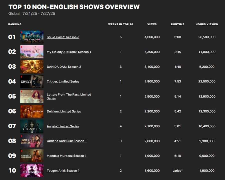Open the Under a Dark Sun: Season 1 link
Image resolution: width=225 pixels, height=180 pixels.
pyautogui.click(x=67, y=141)
